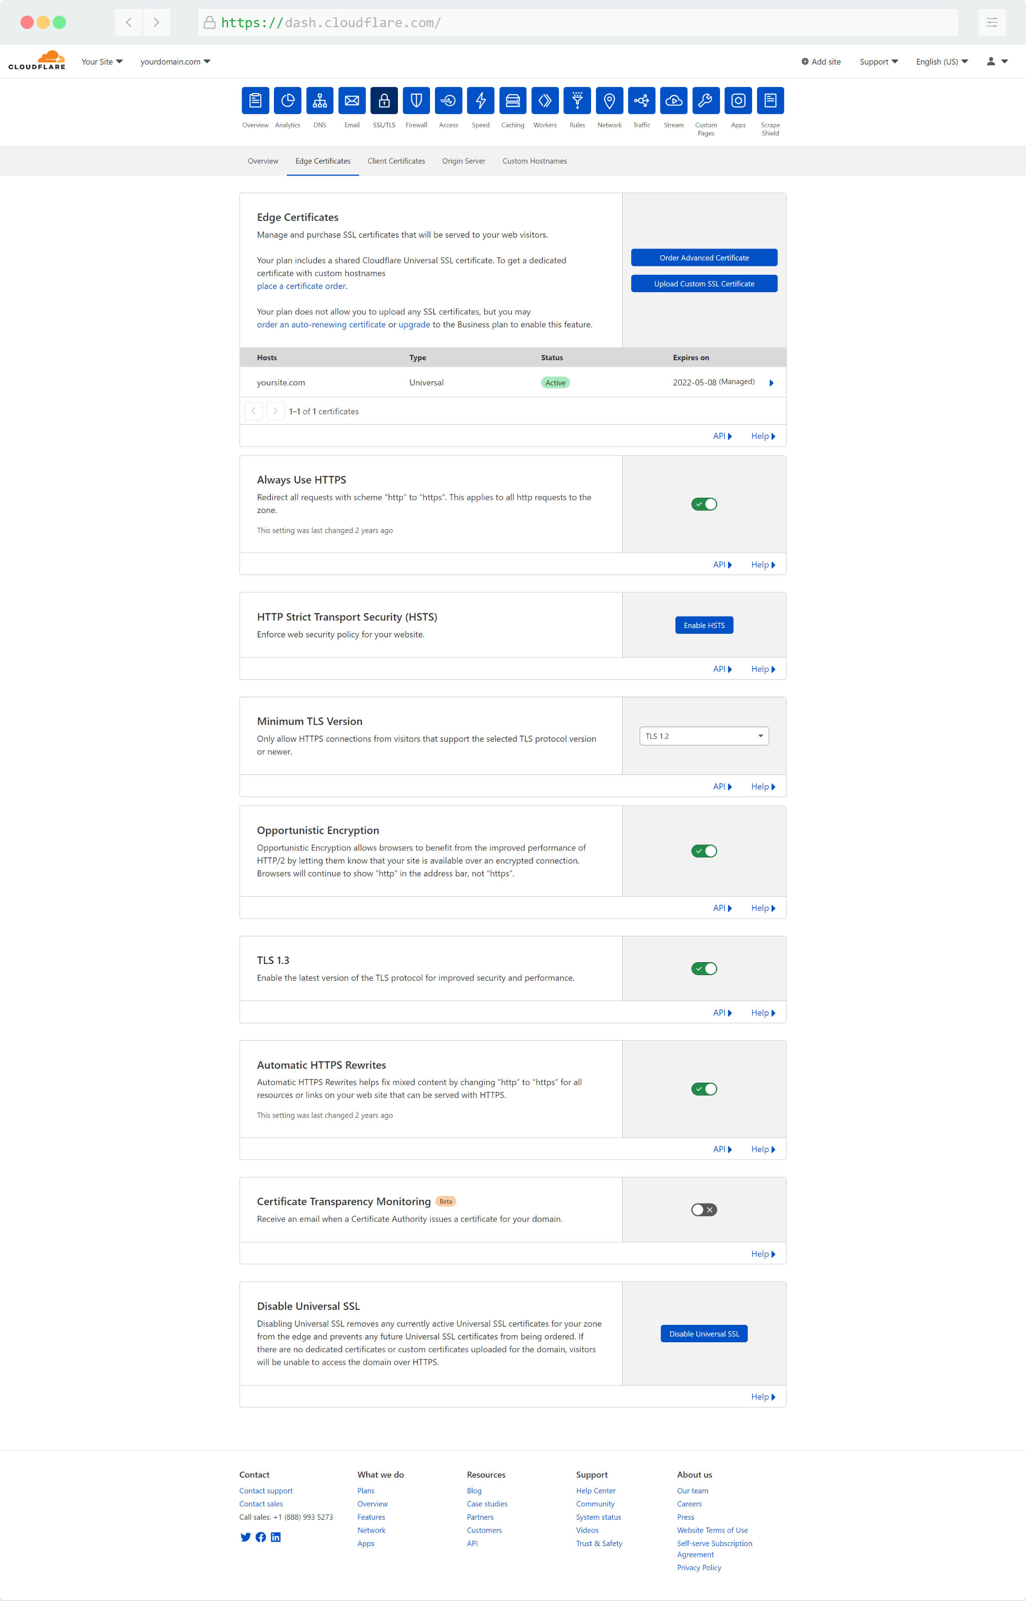The height and width of the screenshot is (1601, 1026).
Task: Go to next certificates page arrow
Action: [275, 412]
